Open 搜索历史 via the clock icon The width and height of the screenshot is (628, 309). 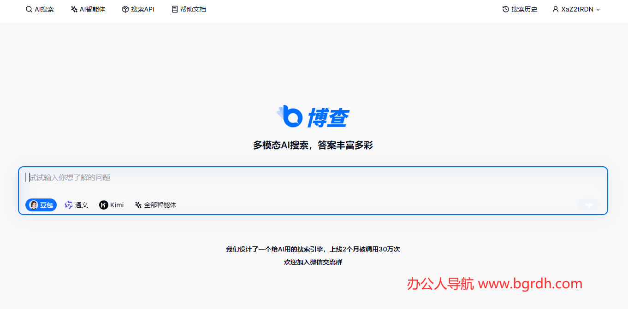point(505,9)
